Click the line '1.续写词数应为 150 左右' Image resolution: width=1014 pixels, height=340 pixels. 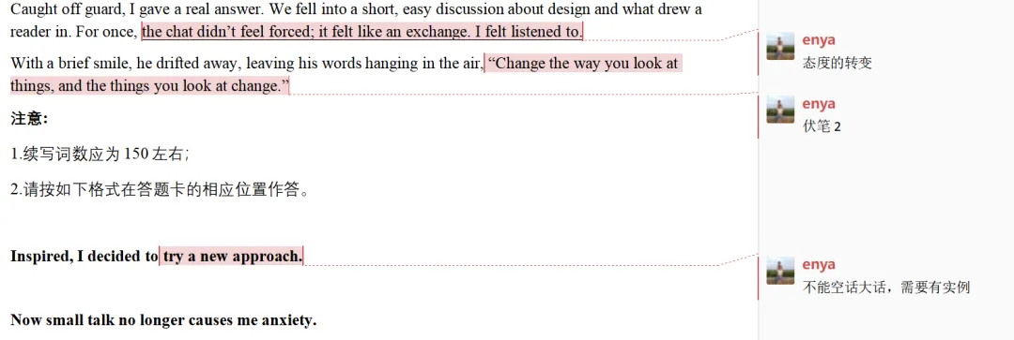tap(100, 155)
